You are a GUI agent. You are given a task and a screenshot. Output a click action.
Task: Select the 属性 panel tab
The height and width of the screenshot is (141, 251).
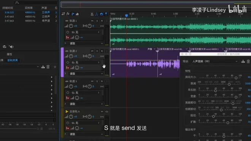(x=9, y=54)
